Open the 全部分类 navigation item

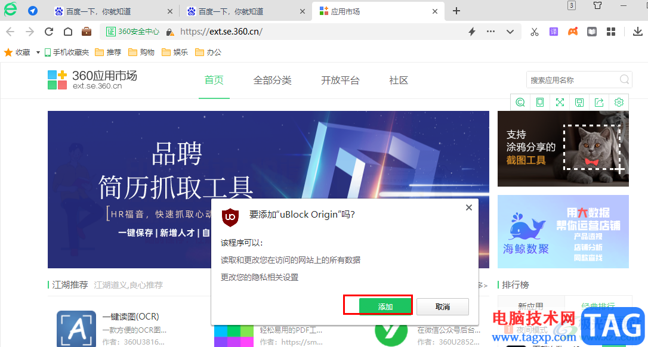click(x=272, y=80)
